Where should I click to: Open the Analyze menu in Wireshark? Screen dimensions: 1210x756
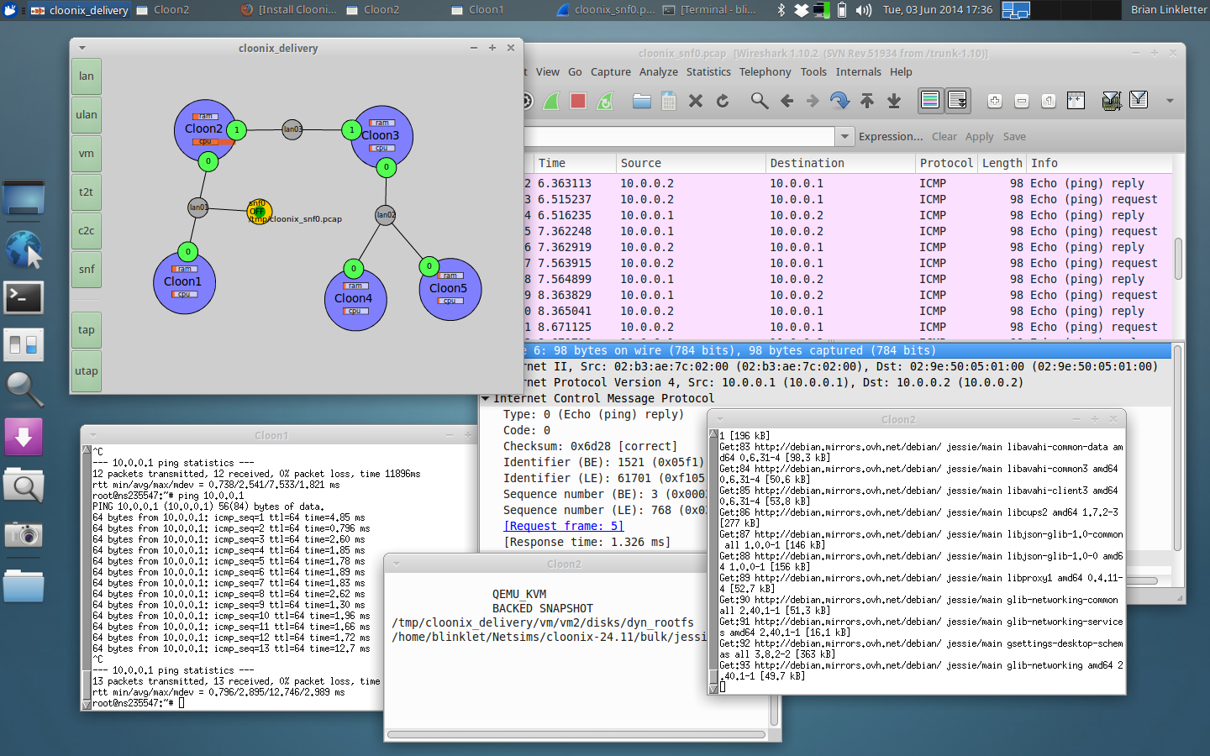[x=659, y=72]
